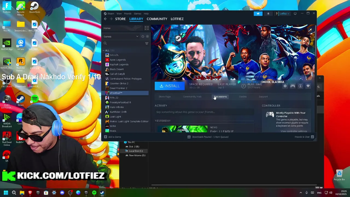Click Home in library sidebar
The image size is (350, 197).
point(107,28)
